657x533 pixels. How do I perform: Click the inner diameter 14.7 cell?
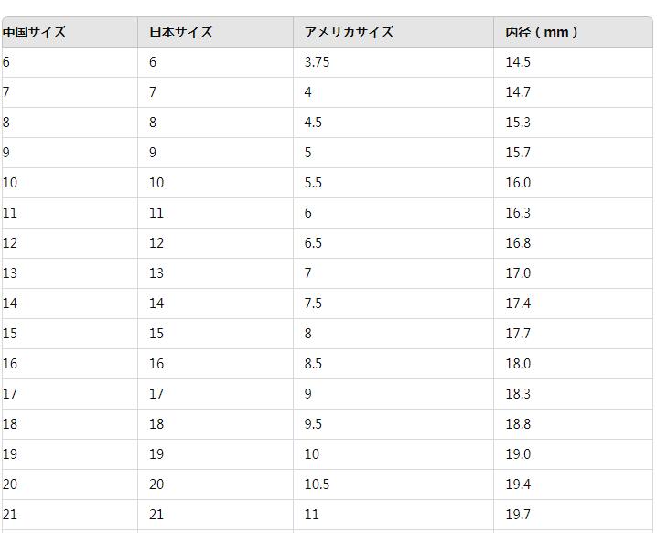tap(518, 92)
